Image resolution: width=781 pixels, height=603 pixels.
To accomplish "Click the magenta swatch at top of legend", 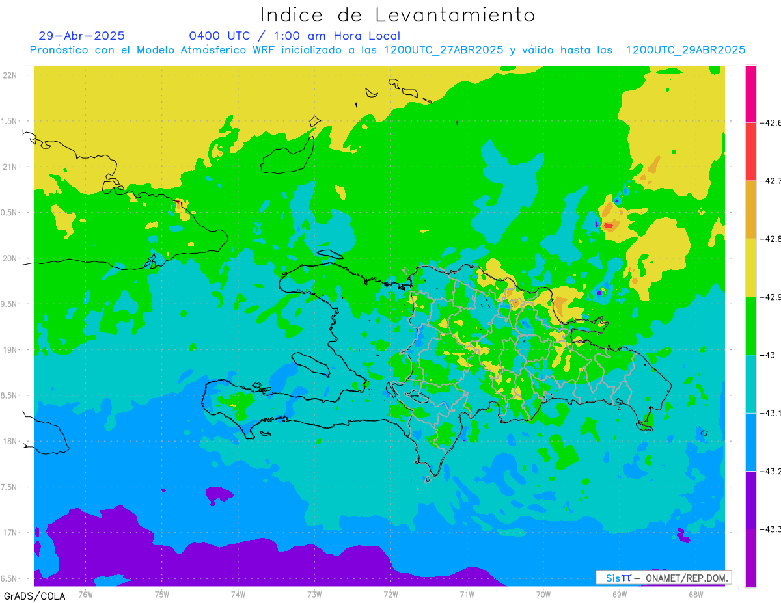I will tap(750, 93).
